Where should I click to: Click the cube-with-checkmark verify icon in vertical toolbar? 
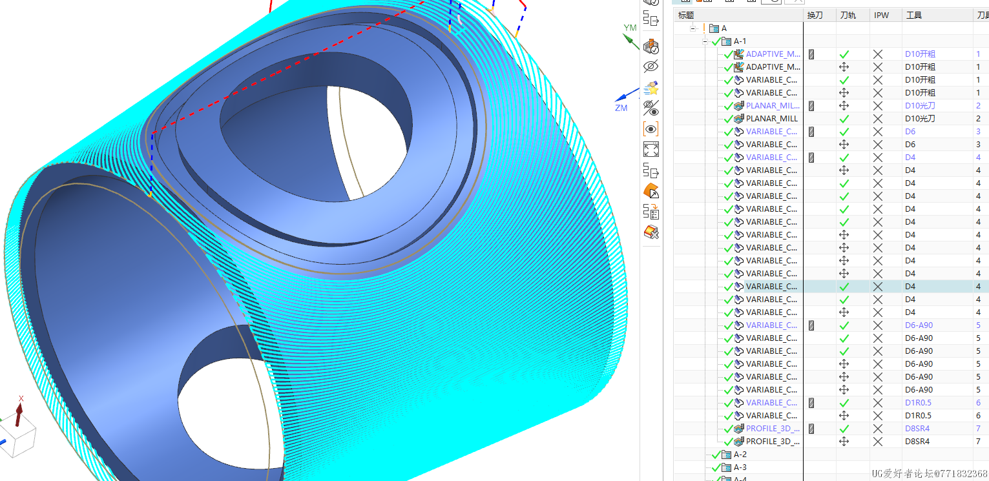(x=651, y=46)
